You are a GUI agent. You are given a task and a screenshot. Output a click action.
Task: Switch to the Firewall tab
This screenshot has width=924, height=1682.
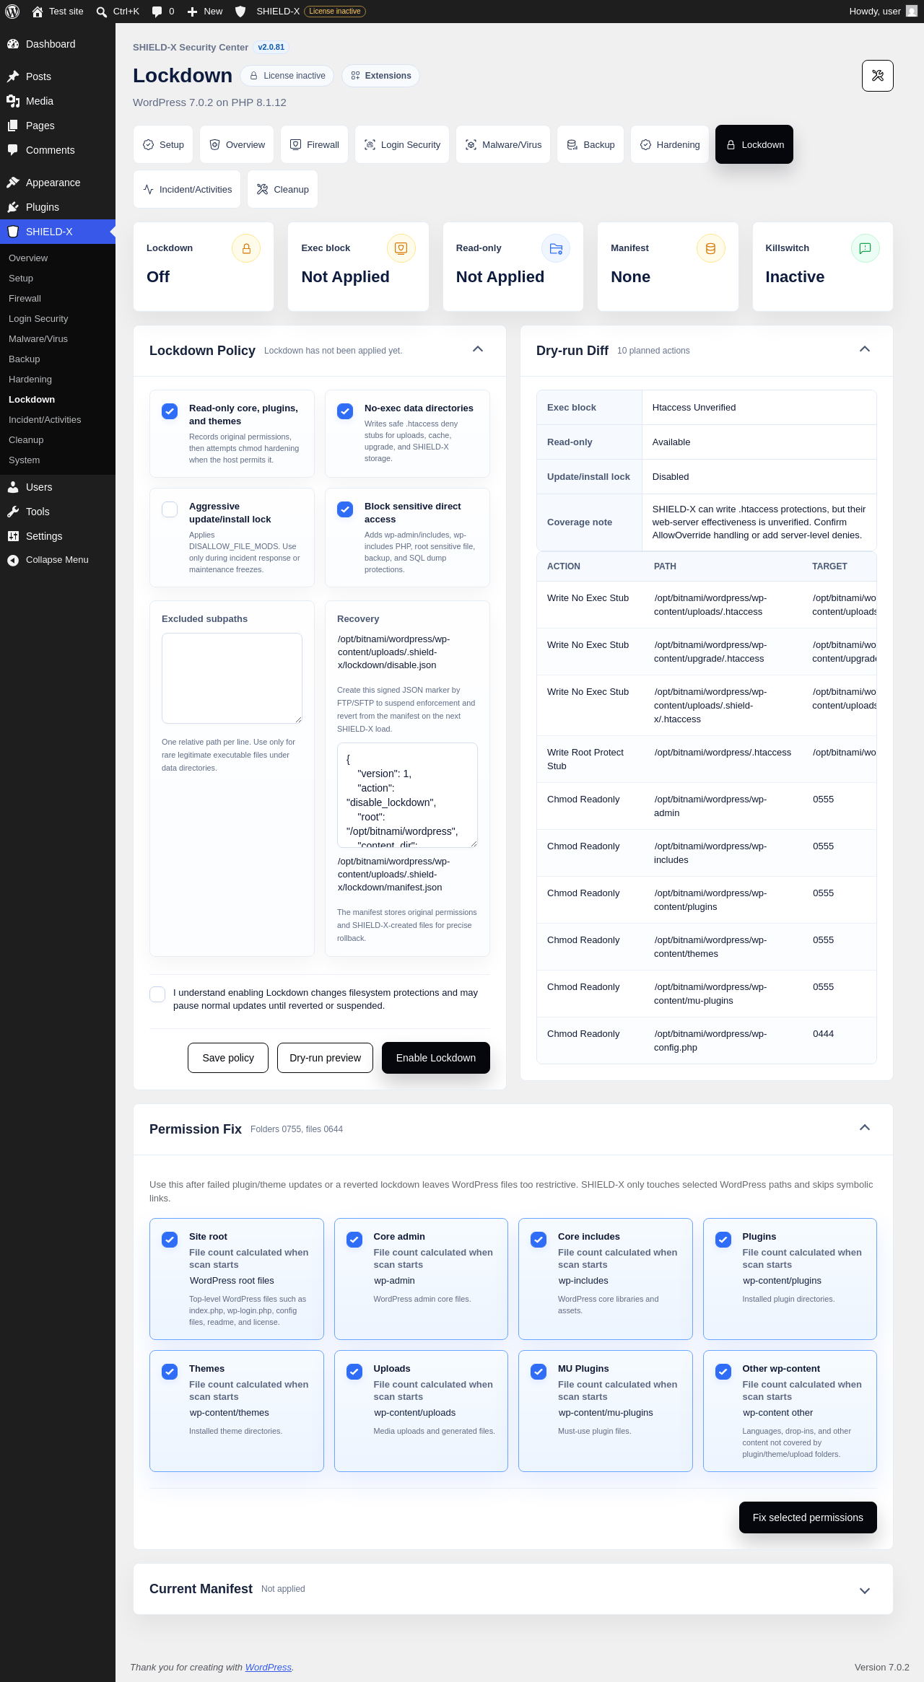pyautogui.click(x=315, y=144)
